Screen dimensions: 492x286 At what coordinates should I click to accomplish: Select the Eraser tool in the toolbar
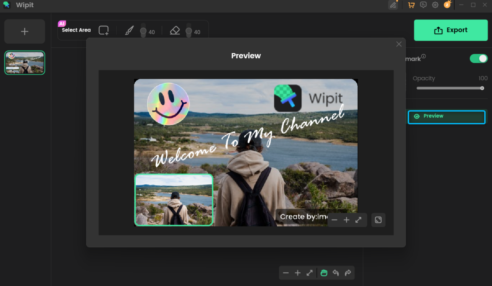pos(175,30)
